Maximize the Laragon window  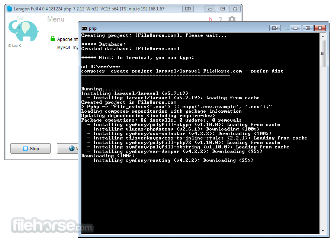pos(222,9)
